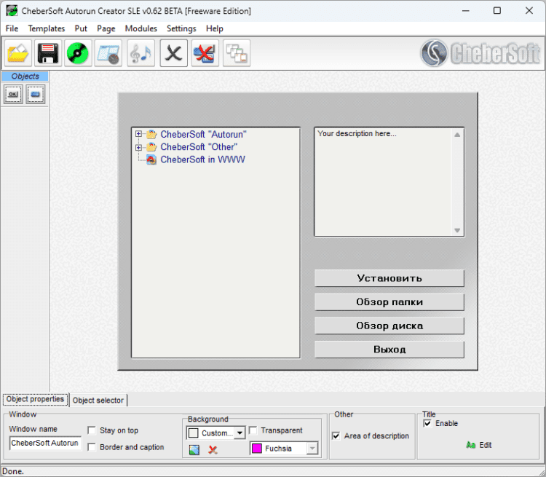Select CheberSoft in WWW tree item
546x477 pixels.
coord(202,159)
